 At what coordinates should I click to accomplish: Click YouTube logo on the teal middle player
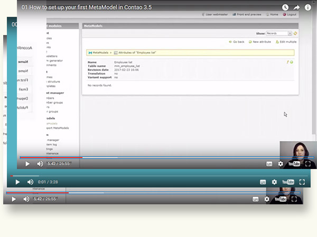(288, 182)
